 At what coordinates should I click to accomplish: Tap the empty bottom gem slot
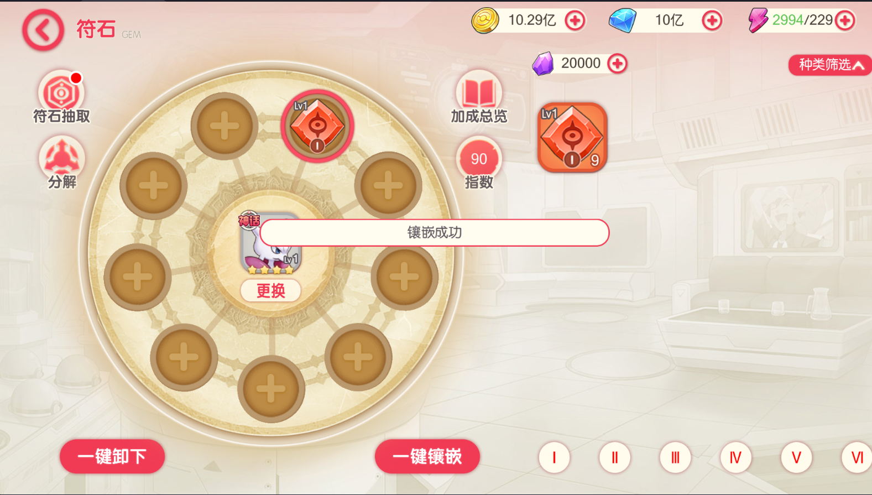tap(271, 389)
